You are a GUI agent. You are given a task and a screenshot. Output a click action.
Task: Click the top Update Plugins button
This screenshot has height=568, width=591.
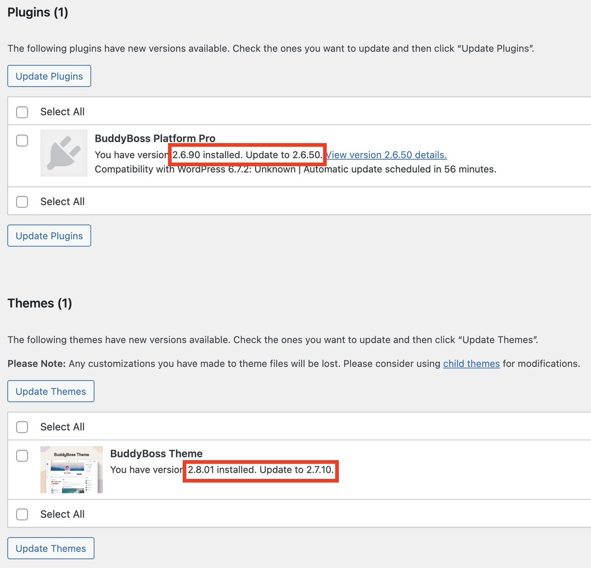tap(49, 76)
